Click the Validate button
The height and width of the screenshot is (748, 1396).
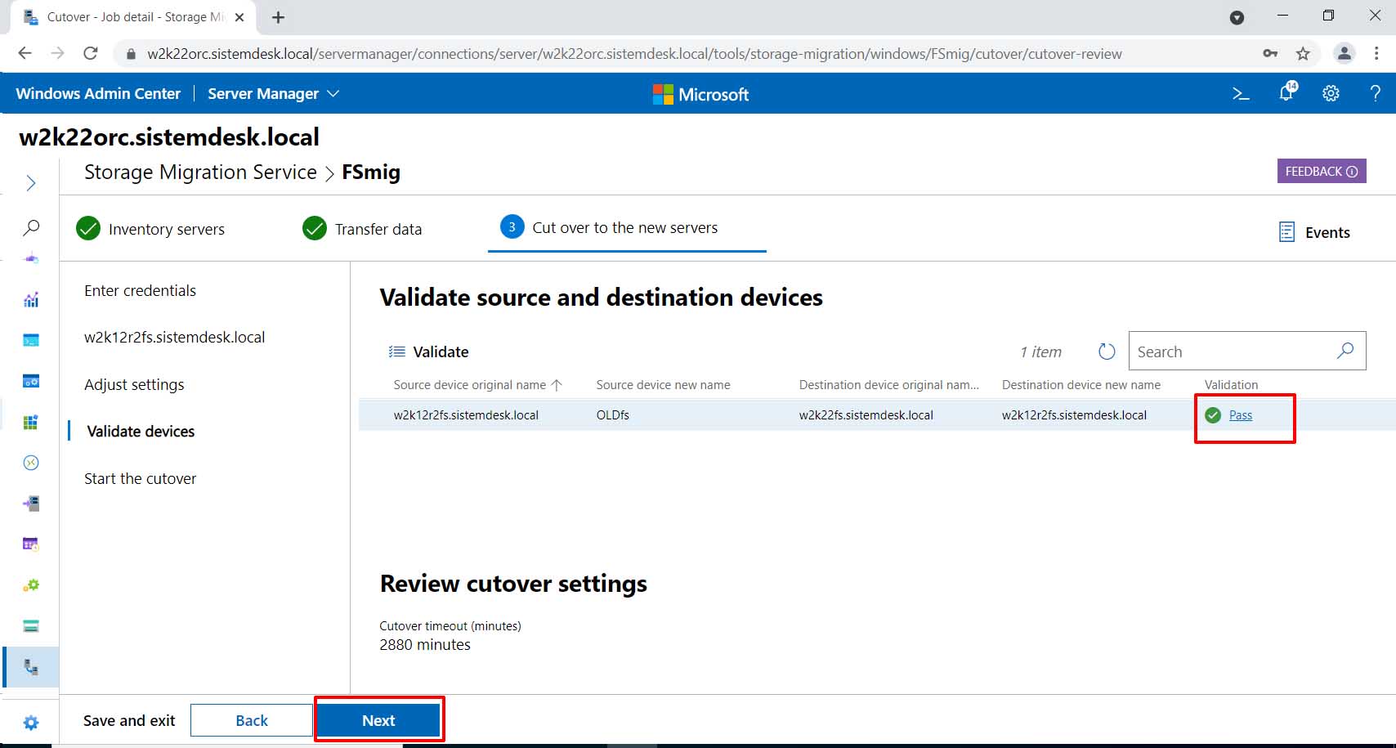(428, 352)
